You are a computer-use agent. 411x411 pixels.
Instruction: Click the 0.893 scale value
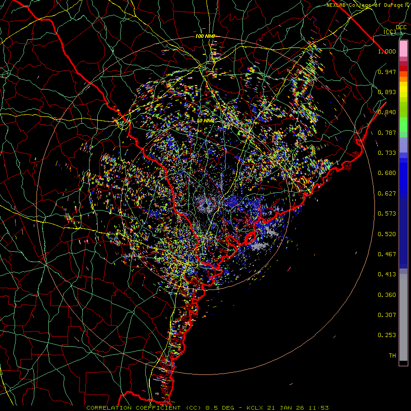[x=387, y=92]
